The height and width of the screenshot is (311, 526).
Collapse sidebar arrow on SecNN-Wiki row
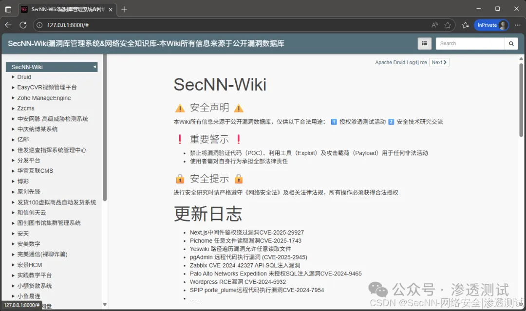[94, 67]
